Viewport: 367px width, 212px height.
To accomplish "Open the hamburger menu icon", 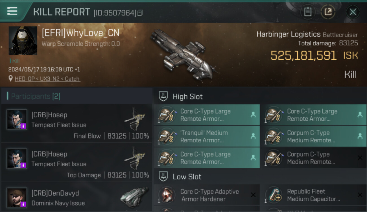I will [12, 11].
